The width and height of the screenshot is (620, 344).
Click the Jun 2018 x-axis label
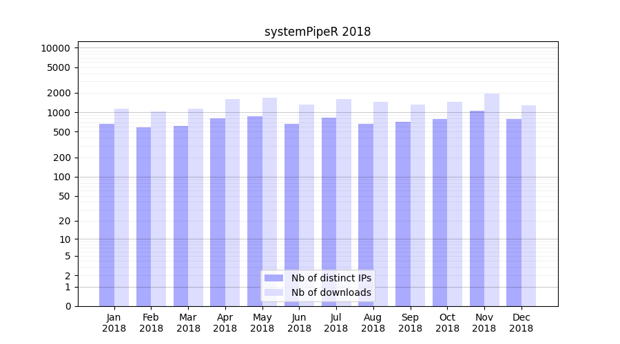click(299, 323)
